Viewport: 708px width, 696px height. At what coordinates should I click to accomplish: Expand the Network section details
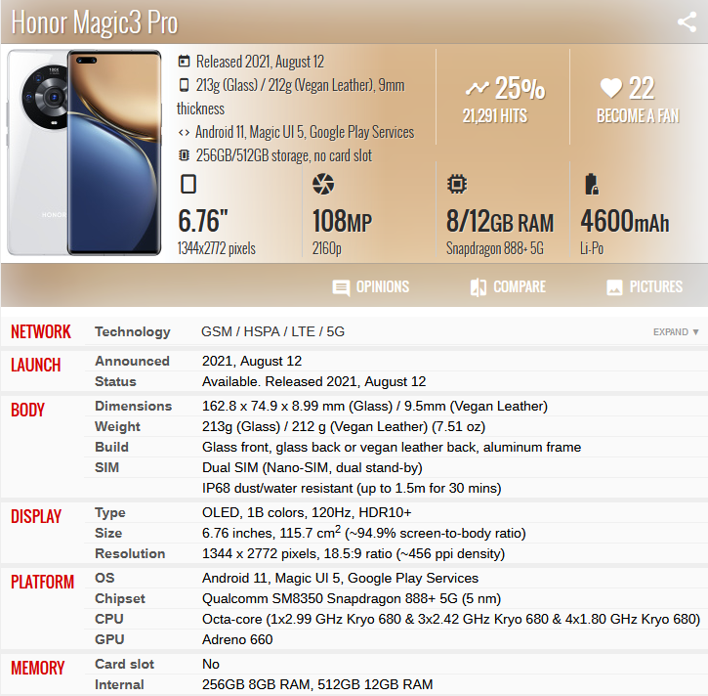(676, 332)
